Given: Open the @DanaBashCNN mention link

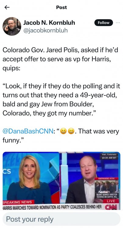Looking at the screenshot, I should click(x=28, y=131).
